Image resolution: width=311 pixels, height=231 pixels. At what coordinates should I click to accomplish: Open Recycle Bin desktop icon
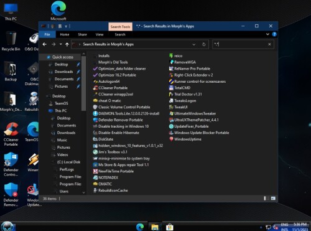pos(11,41)
